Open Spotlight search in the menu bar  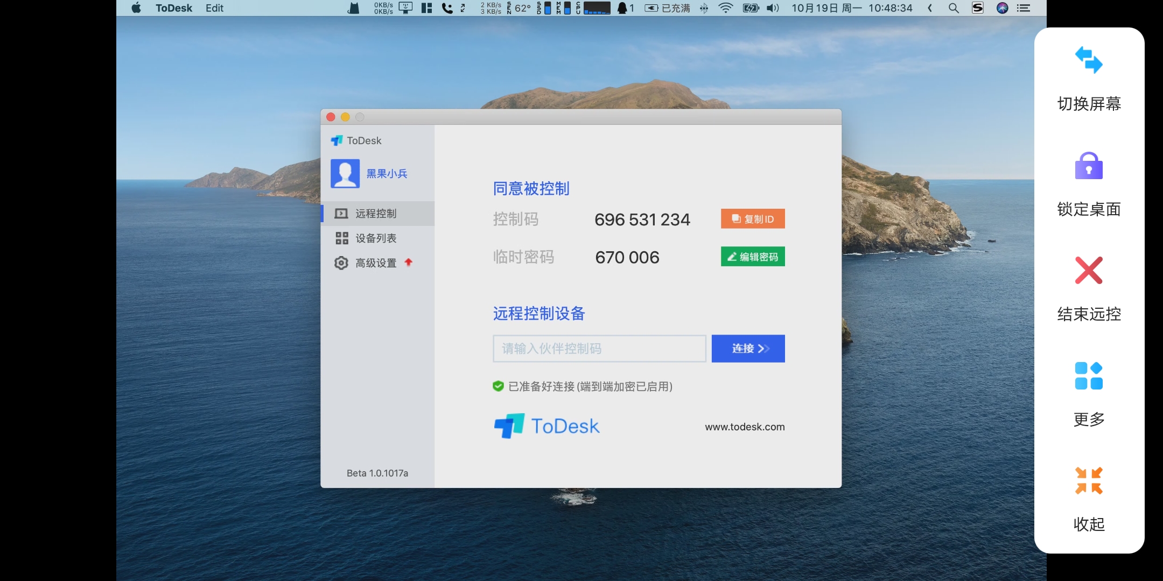coord(954,8)
